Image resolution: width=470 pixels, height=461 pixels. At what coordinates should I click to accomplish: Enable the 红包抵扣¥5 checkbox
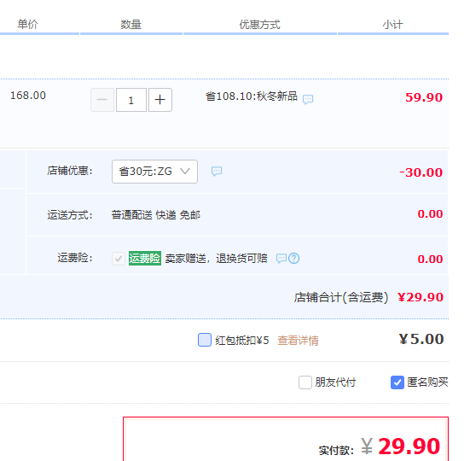click(205, 340)
